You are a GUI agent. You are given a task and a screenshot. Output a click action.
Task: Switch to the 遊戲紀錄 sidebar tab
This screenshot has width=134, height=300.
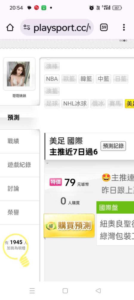[x=20, y=165]
